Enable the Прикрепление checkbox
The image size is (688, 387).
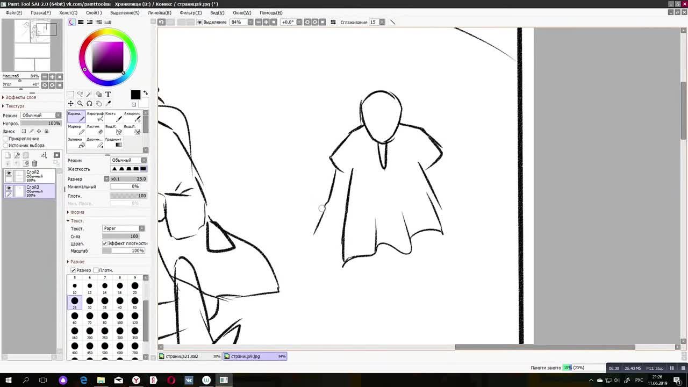pos(5,139)
